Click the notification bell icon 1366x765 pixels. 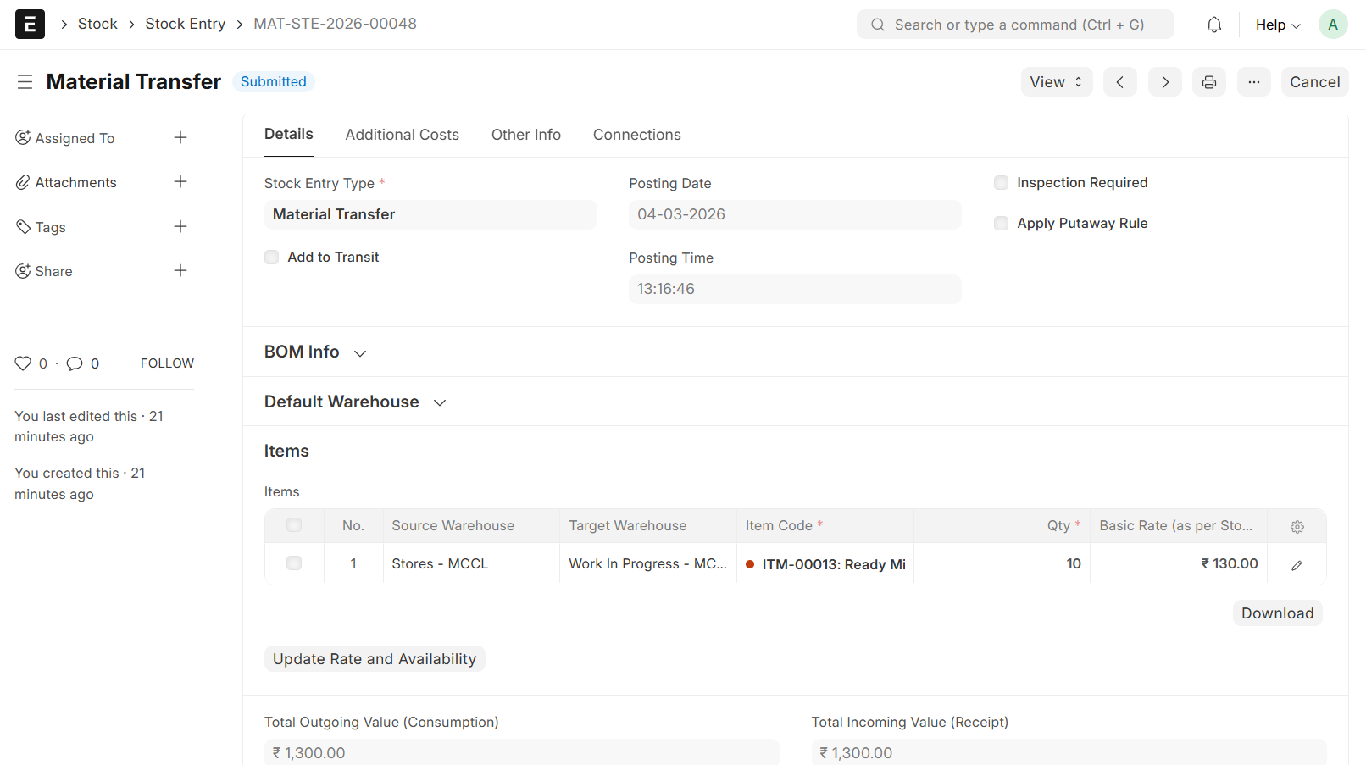coord(1213,25)
